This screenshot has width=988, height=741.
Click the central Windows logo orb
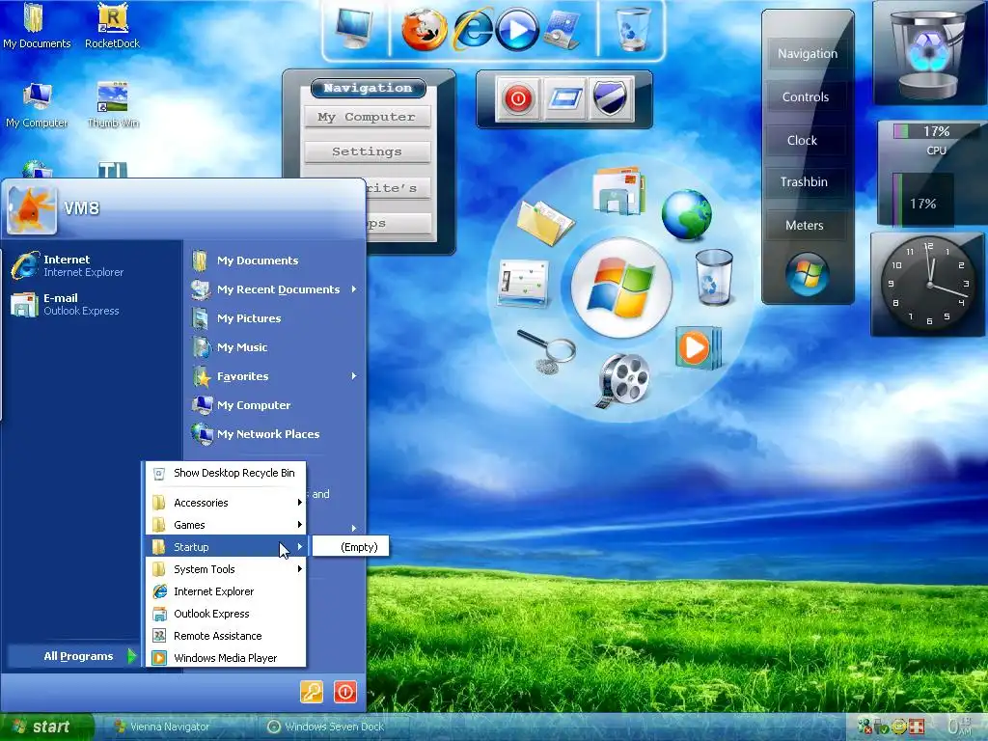(x=621, y=288)
